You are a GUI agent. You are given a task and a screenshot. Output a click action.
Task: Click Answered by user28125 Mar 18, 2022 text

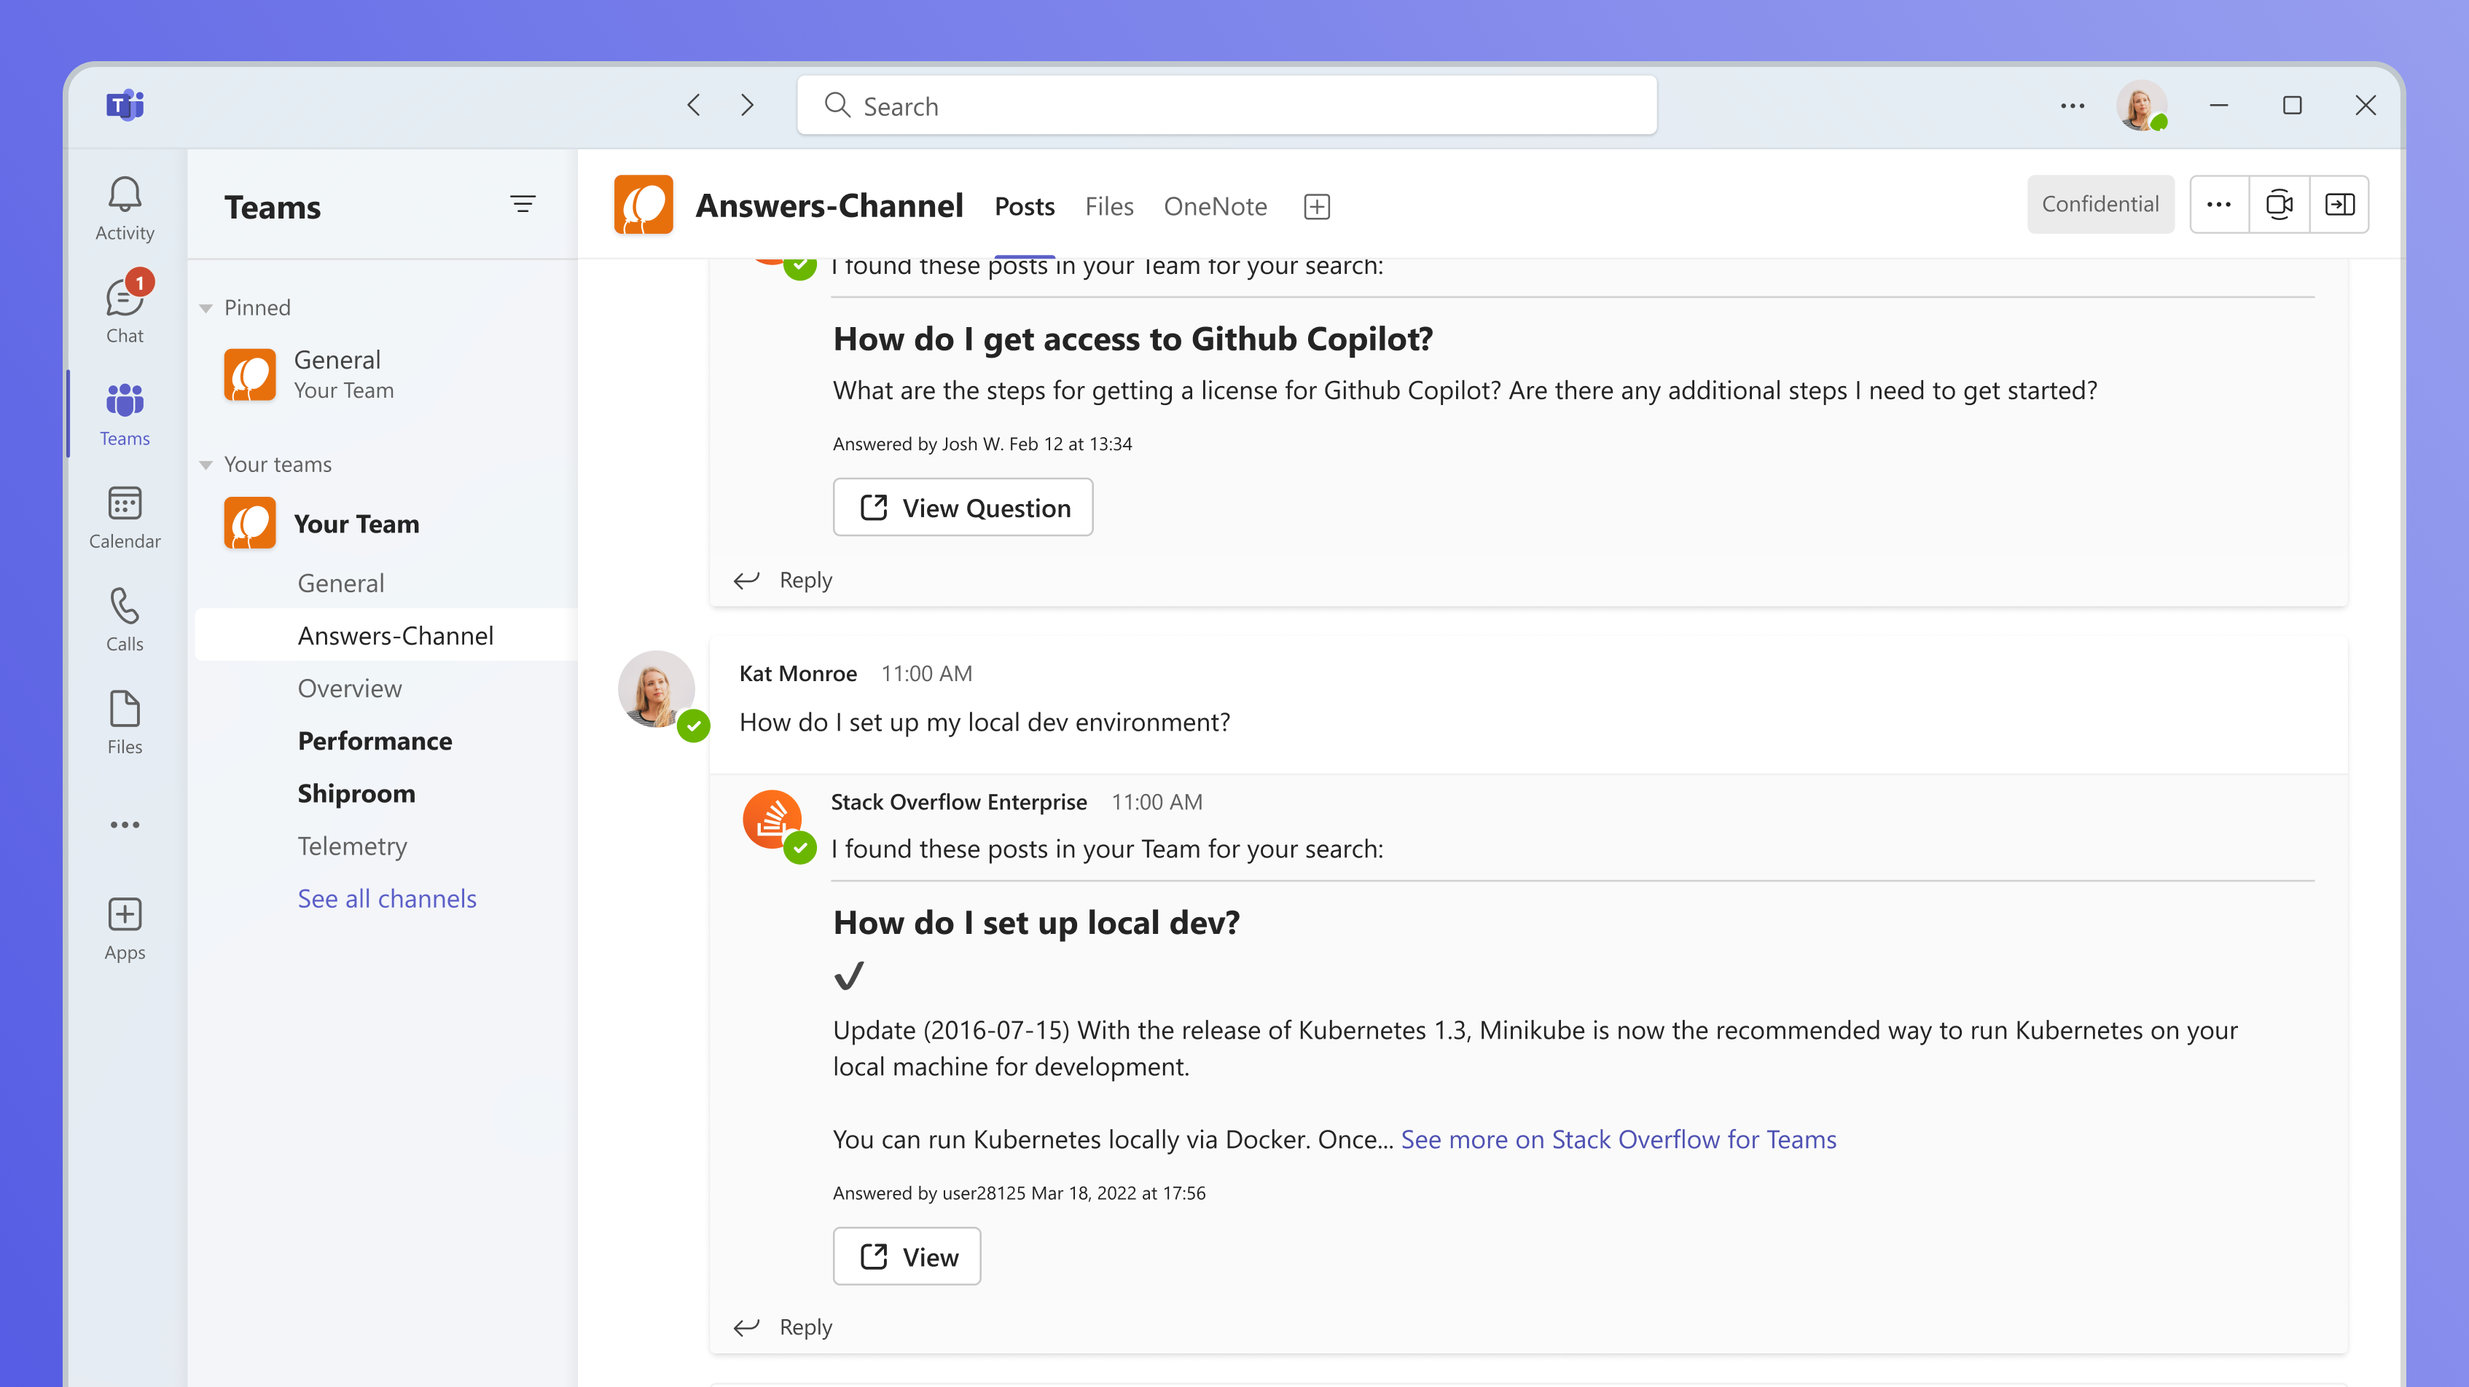click(x=1019, y=1193)
